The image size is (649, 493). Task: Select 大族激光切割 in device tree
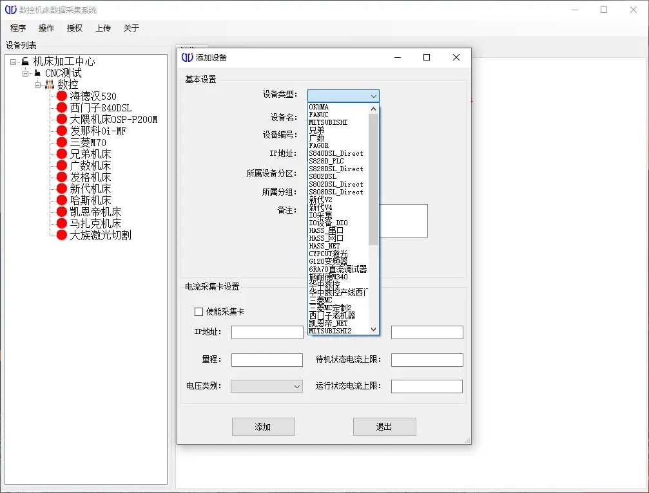pyautogui.click(x=101, y=235)
